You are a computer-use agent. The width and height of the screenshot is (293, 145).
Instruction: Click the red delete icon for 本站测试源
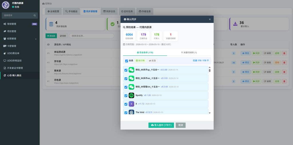284,53
